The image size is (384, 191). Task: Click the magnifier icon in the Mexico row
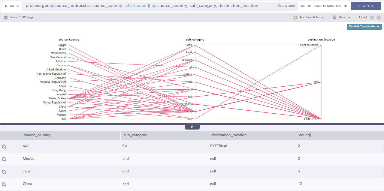point(4,159)
